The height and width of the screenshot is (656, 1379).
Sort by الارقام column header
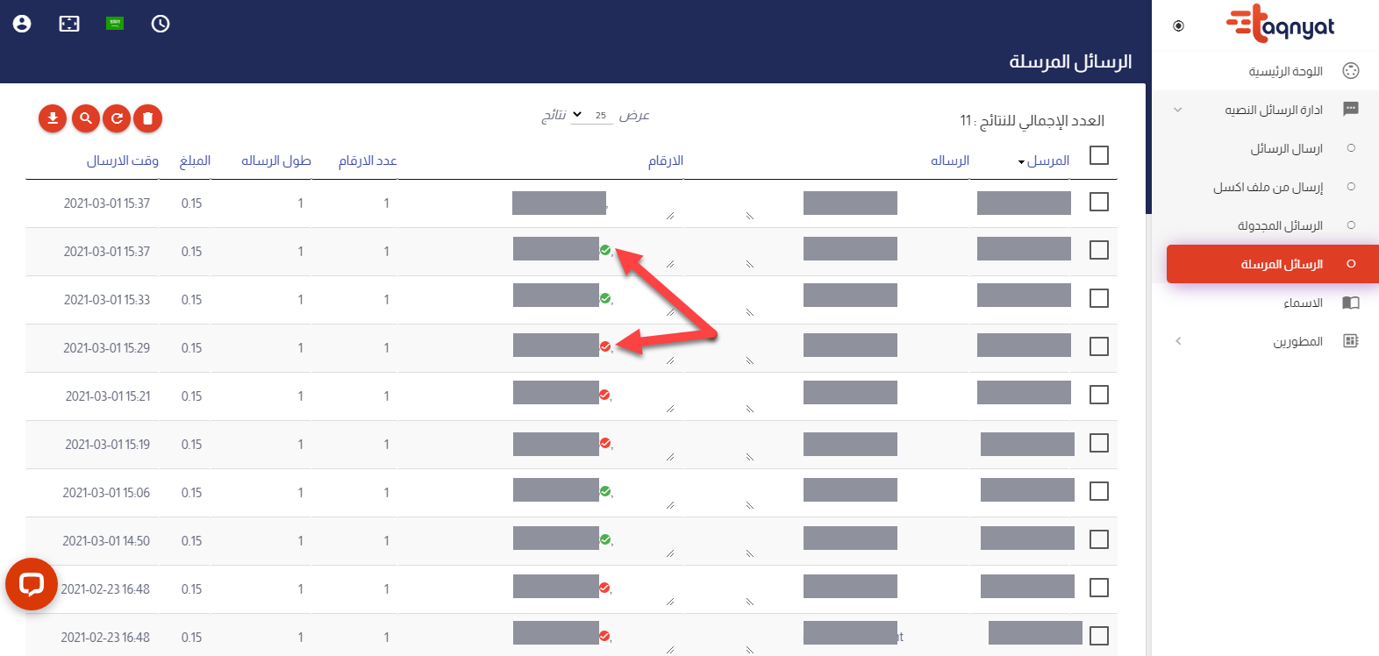tap(666, 160)
